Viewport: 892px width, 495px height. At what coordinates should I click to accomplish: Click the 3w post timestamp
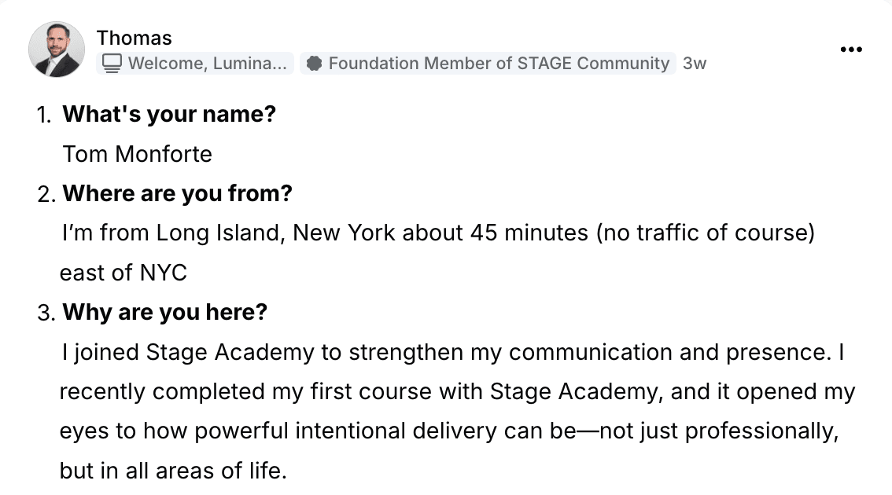point(695,64)
